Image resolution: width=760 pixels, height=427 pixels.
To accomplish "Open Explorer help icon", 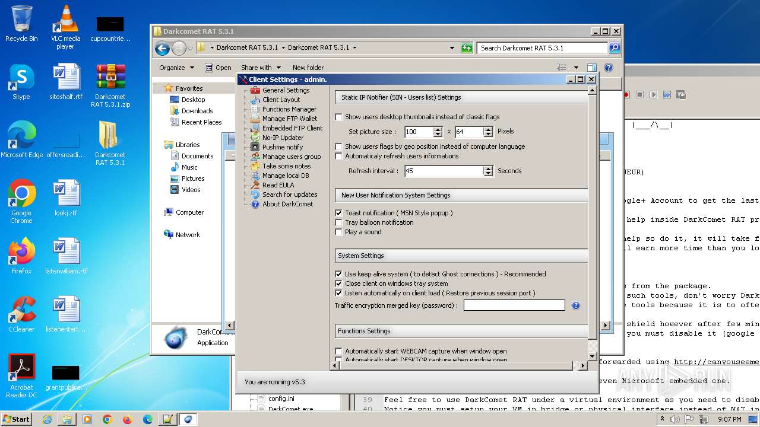I will point(609,68).
